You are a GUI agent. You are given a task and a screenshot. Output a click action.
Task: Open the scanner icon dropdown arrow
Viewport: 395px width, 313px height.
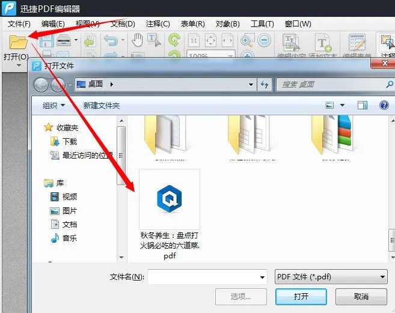76,40
